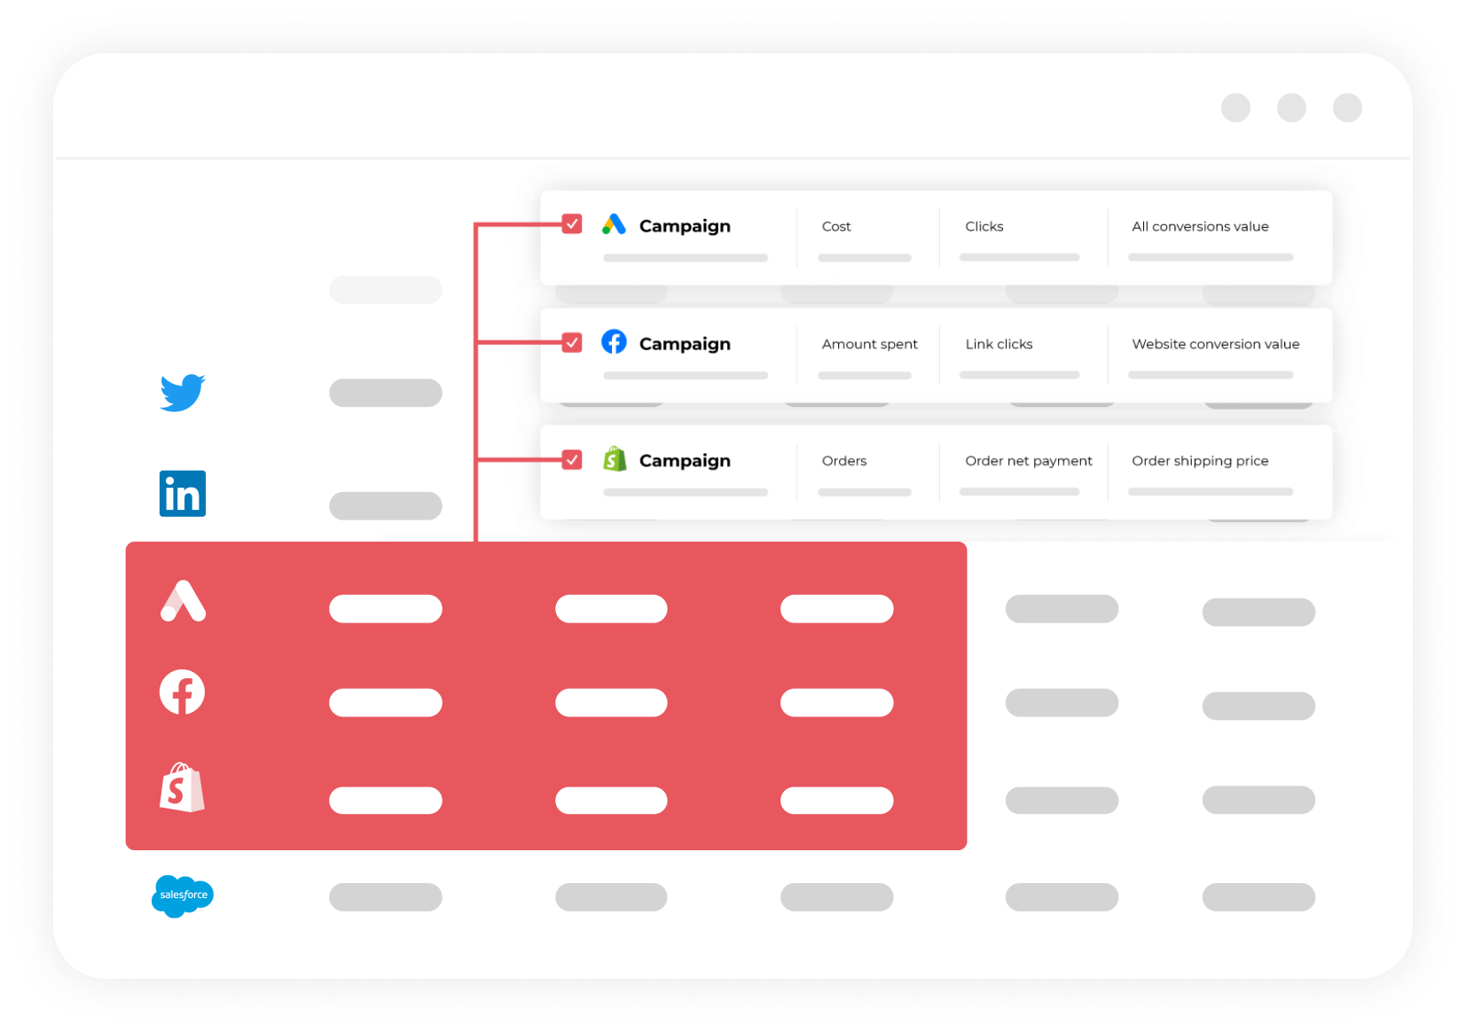Screen dimensions: 1466x1032
Task: Click the first white pill in the Shopify row
Action: 386,801
